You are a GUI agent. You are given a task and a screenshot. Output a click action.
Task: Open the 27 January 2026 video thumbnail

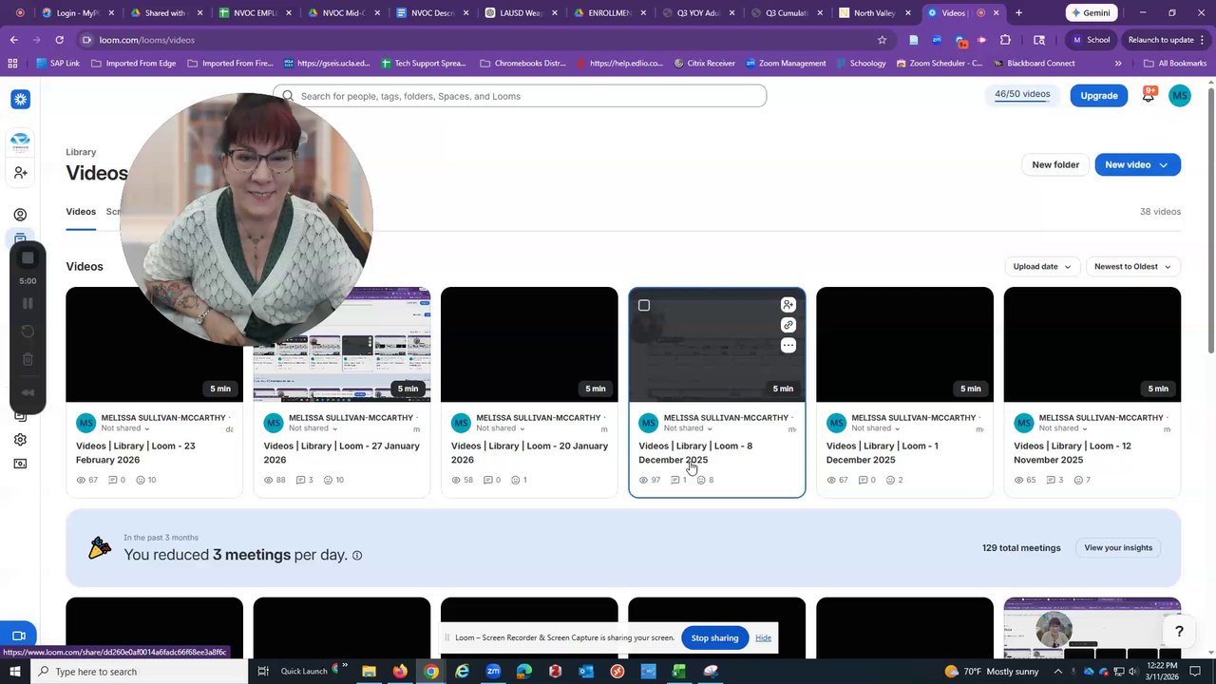point(342,345)
